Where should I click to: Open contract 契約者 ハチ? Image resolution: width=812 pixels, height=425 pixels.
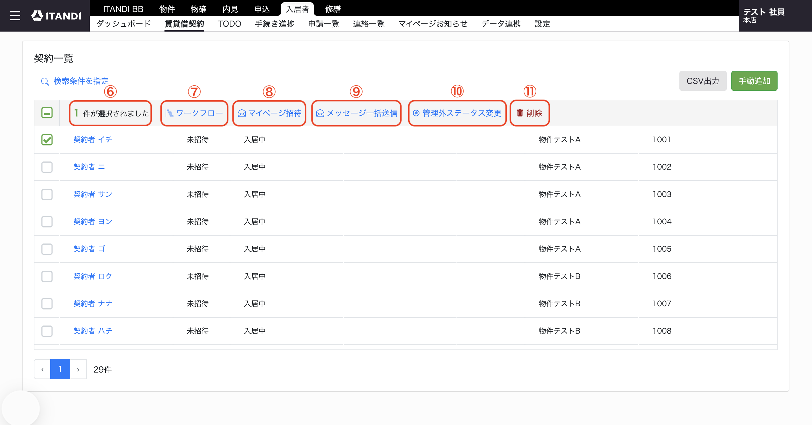pos(93,331)
